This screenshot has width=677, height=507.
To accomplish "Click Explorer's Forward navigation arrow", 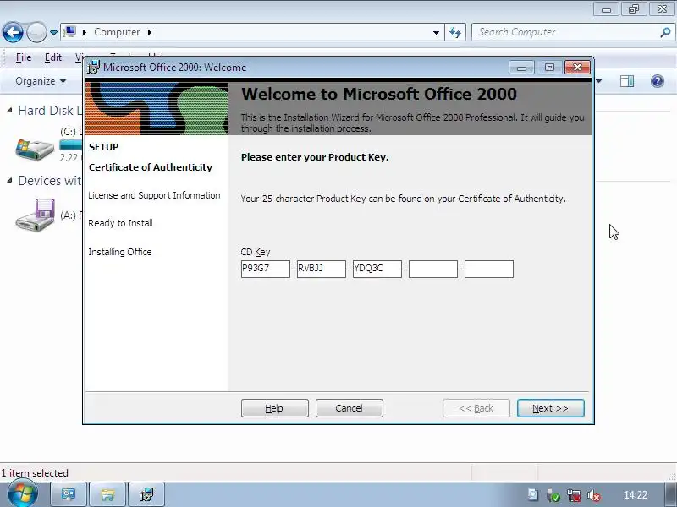I will click(36, 32).
